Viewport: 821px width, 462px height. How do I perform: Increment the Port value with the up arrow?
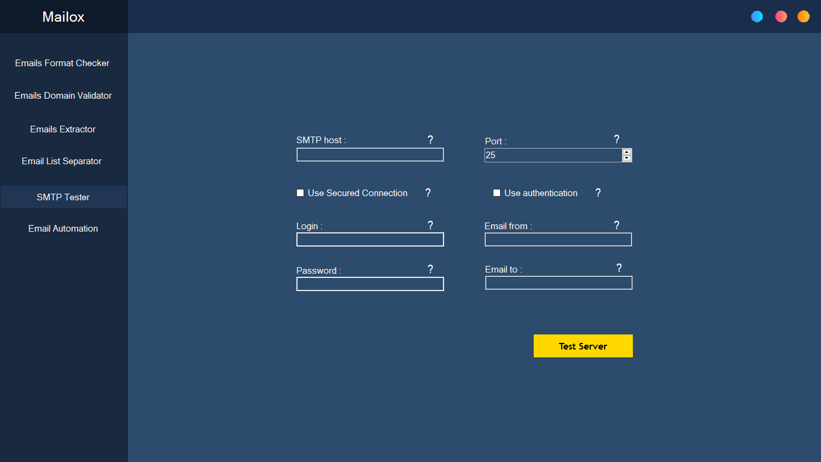[x=627, y=152]
